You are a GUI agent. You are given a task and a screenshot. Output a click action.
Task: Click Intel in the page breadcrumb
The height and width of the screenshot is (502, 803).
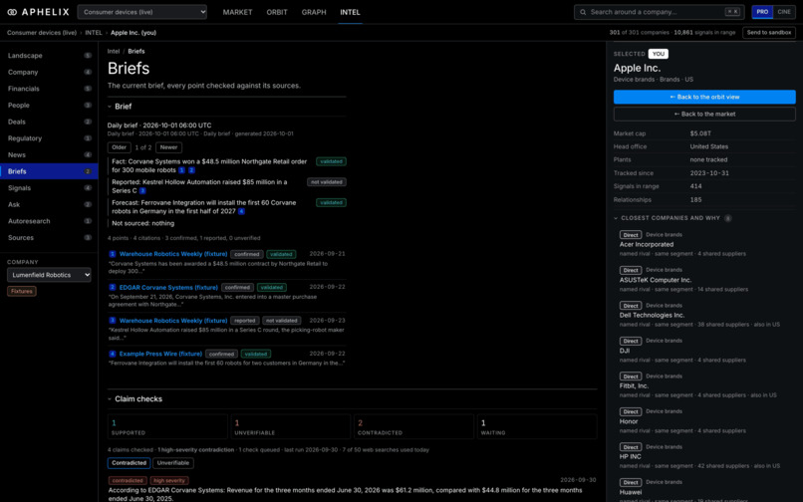pos(114,51)
